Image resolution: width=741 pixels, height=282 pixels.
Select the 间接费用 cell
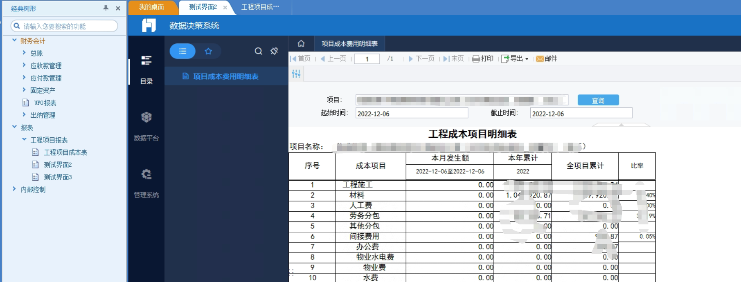tap(371, 236)
